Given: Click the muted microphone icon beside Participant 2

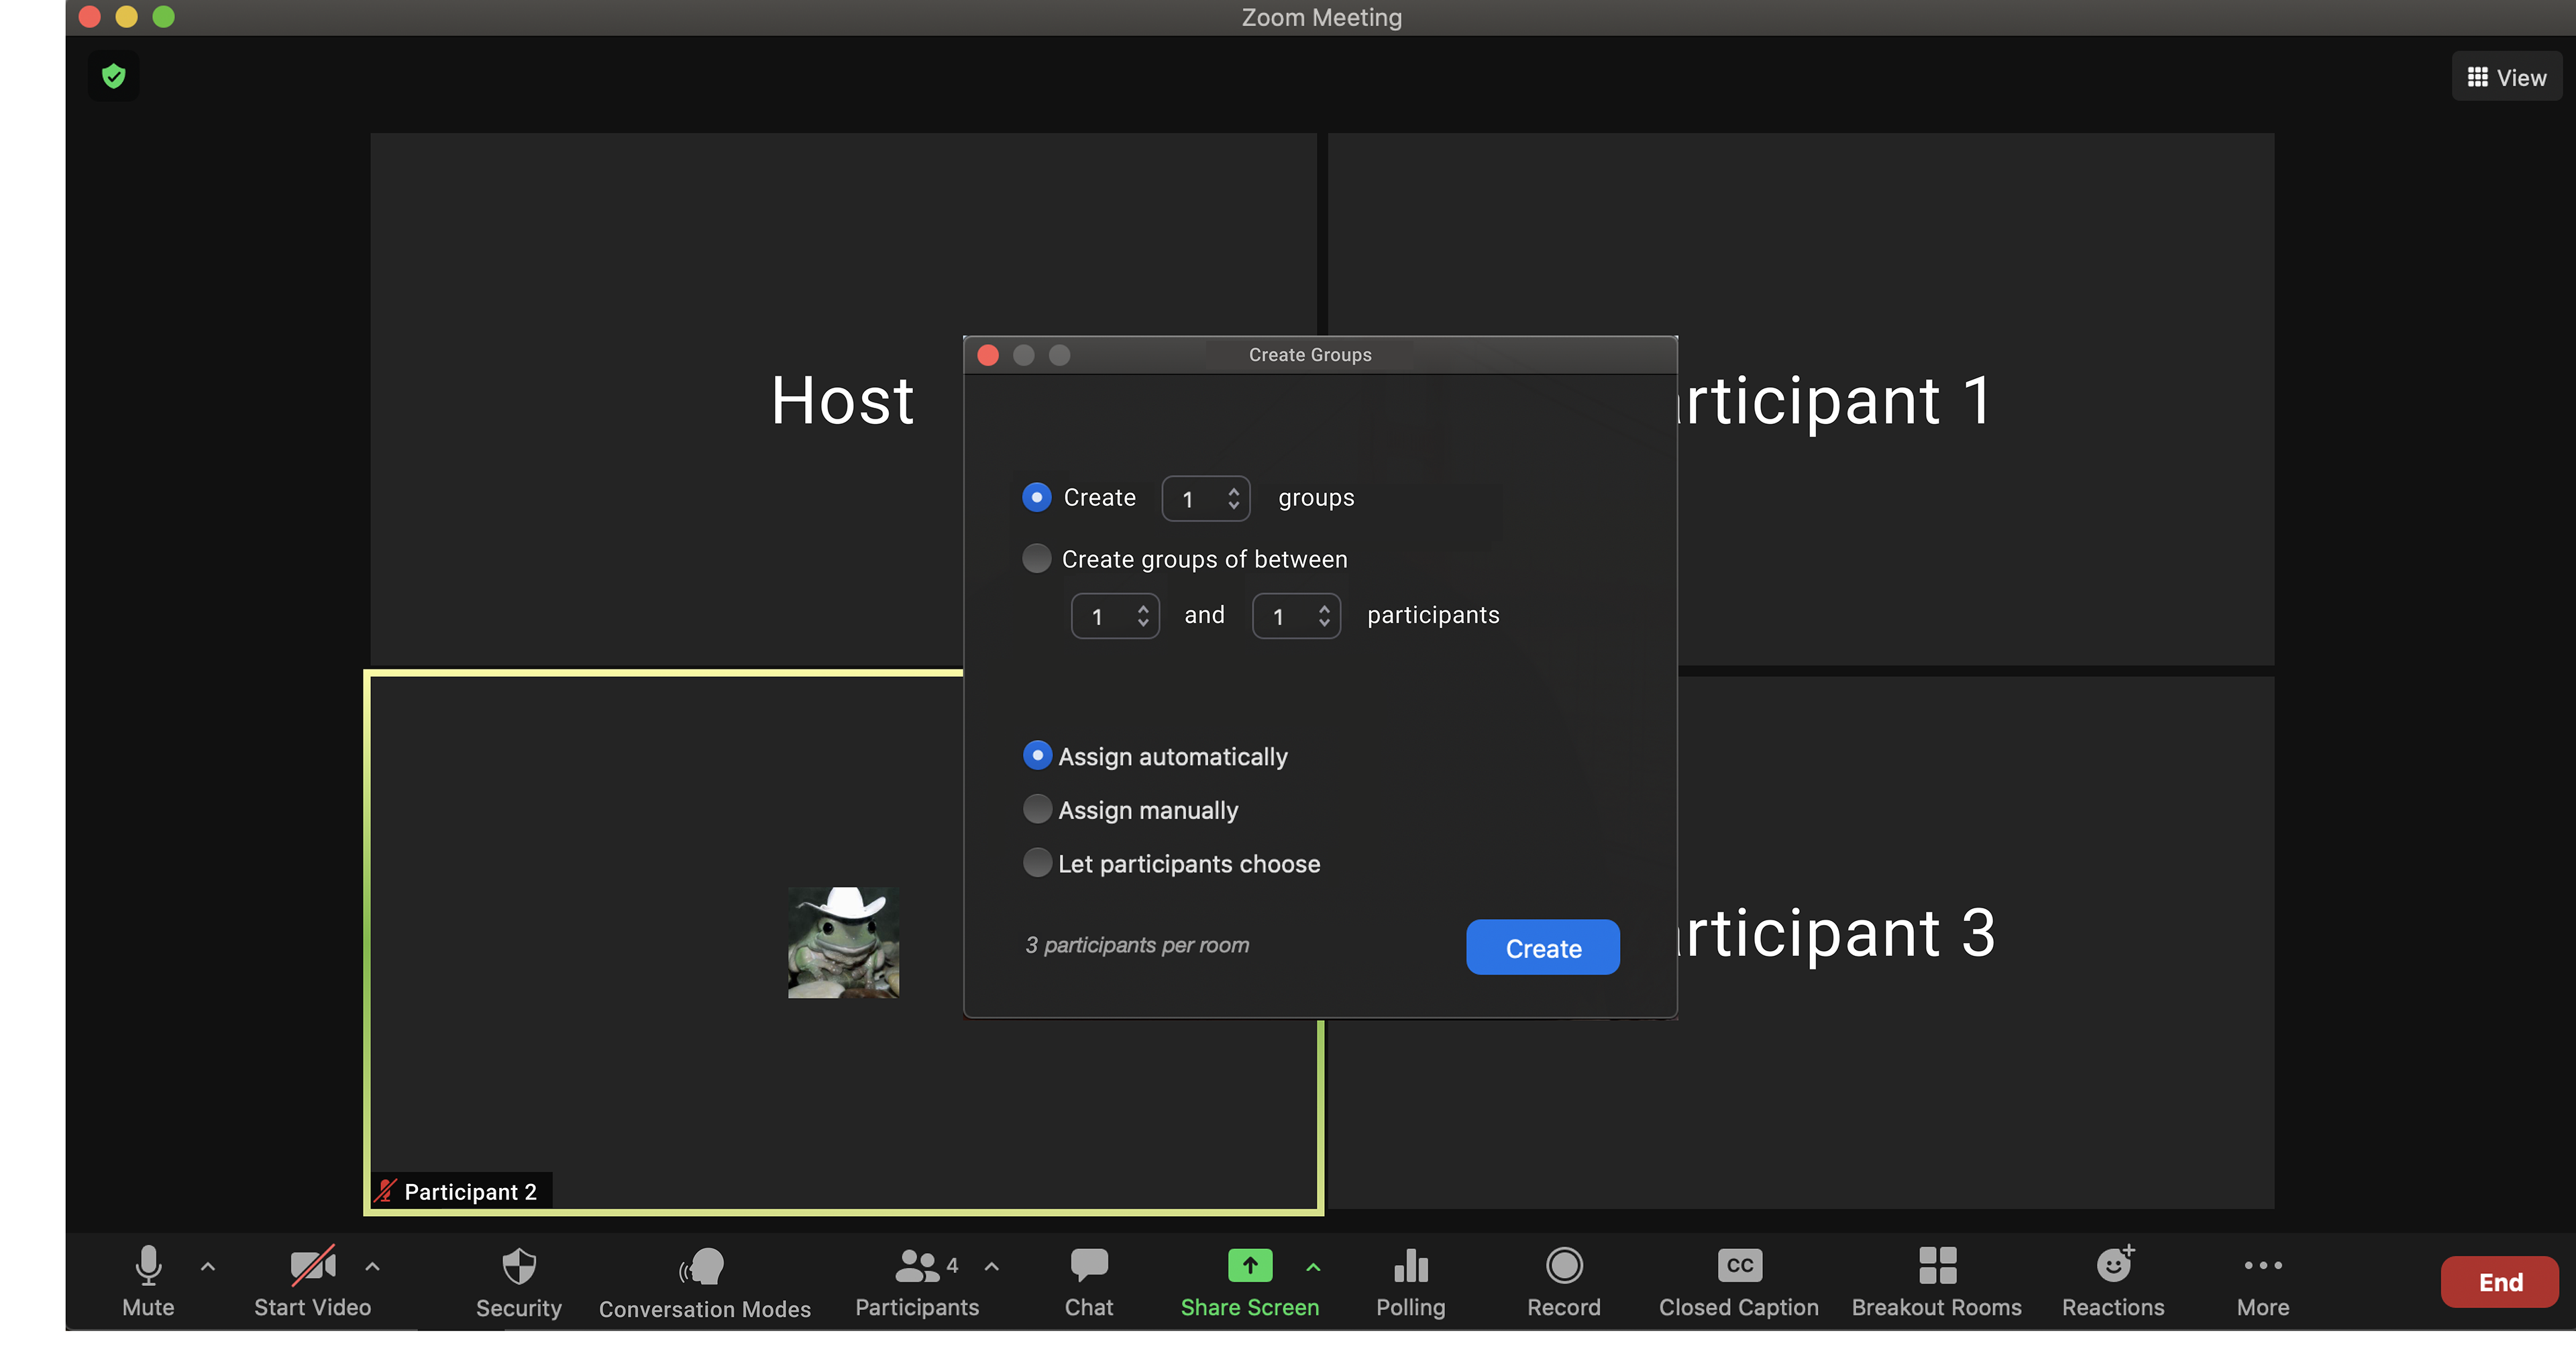Looking at the screenshot, I should point(385,1190).
